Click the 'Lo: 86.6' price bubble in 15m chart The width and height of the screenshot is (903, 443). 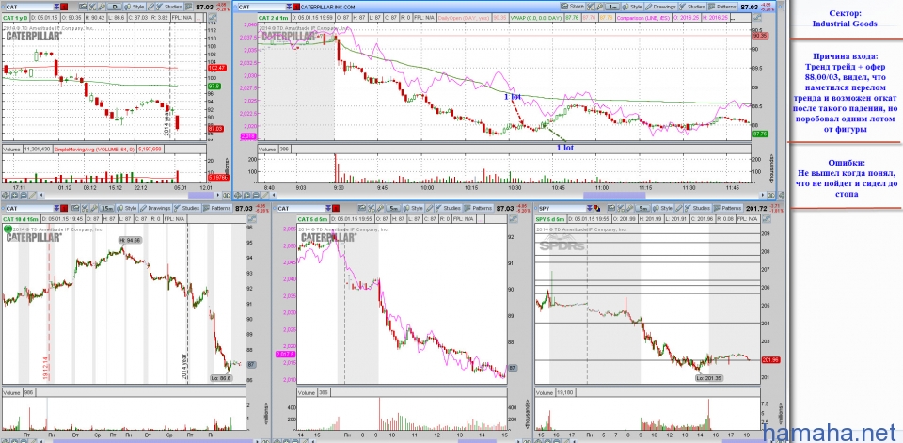[x=221, y=378]
